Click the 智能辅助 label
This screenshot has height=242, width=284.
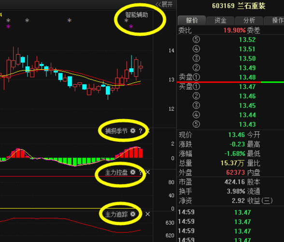[137, 15]
